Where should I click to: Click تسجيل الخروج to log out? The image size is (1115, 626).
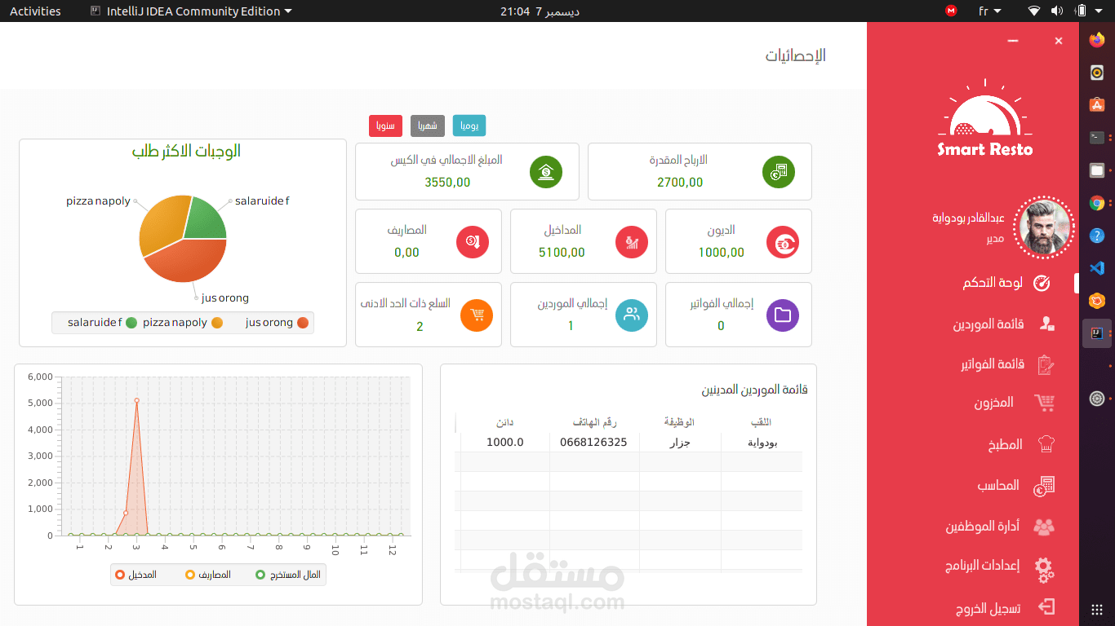(988, 607)
